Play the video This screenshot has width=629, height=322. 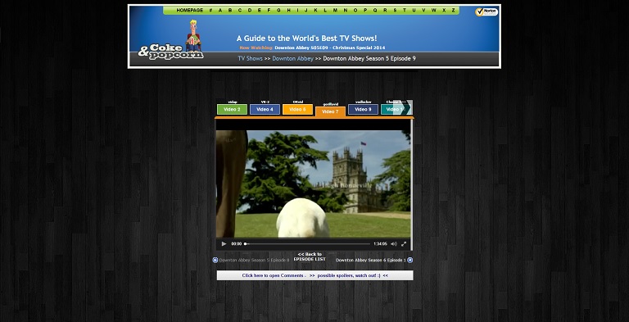pos(224,243)
